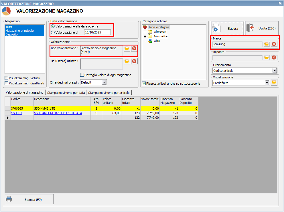284x212 pixels.
Task: Click the Altro category icon
Action: pos(150,41)
